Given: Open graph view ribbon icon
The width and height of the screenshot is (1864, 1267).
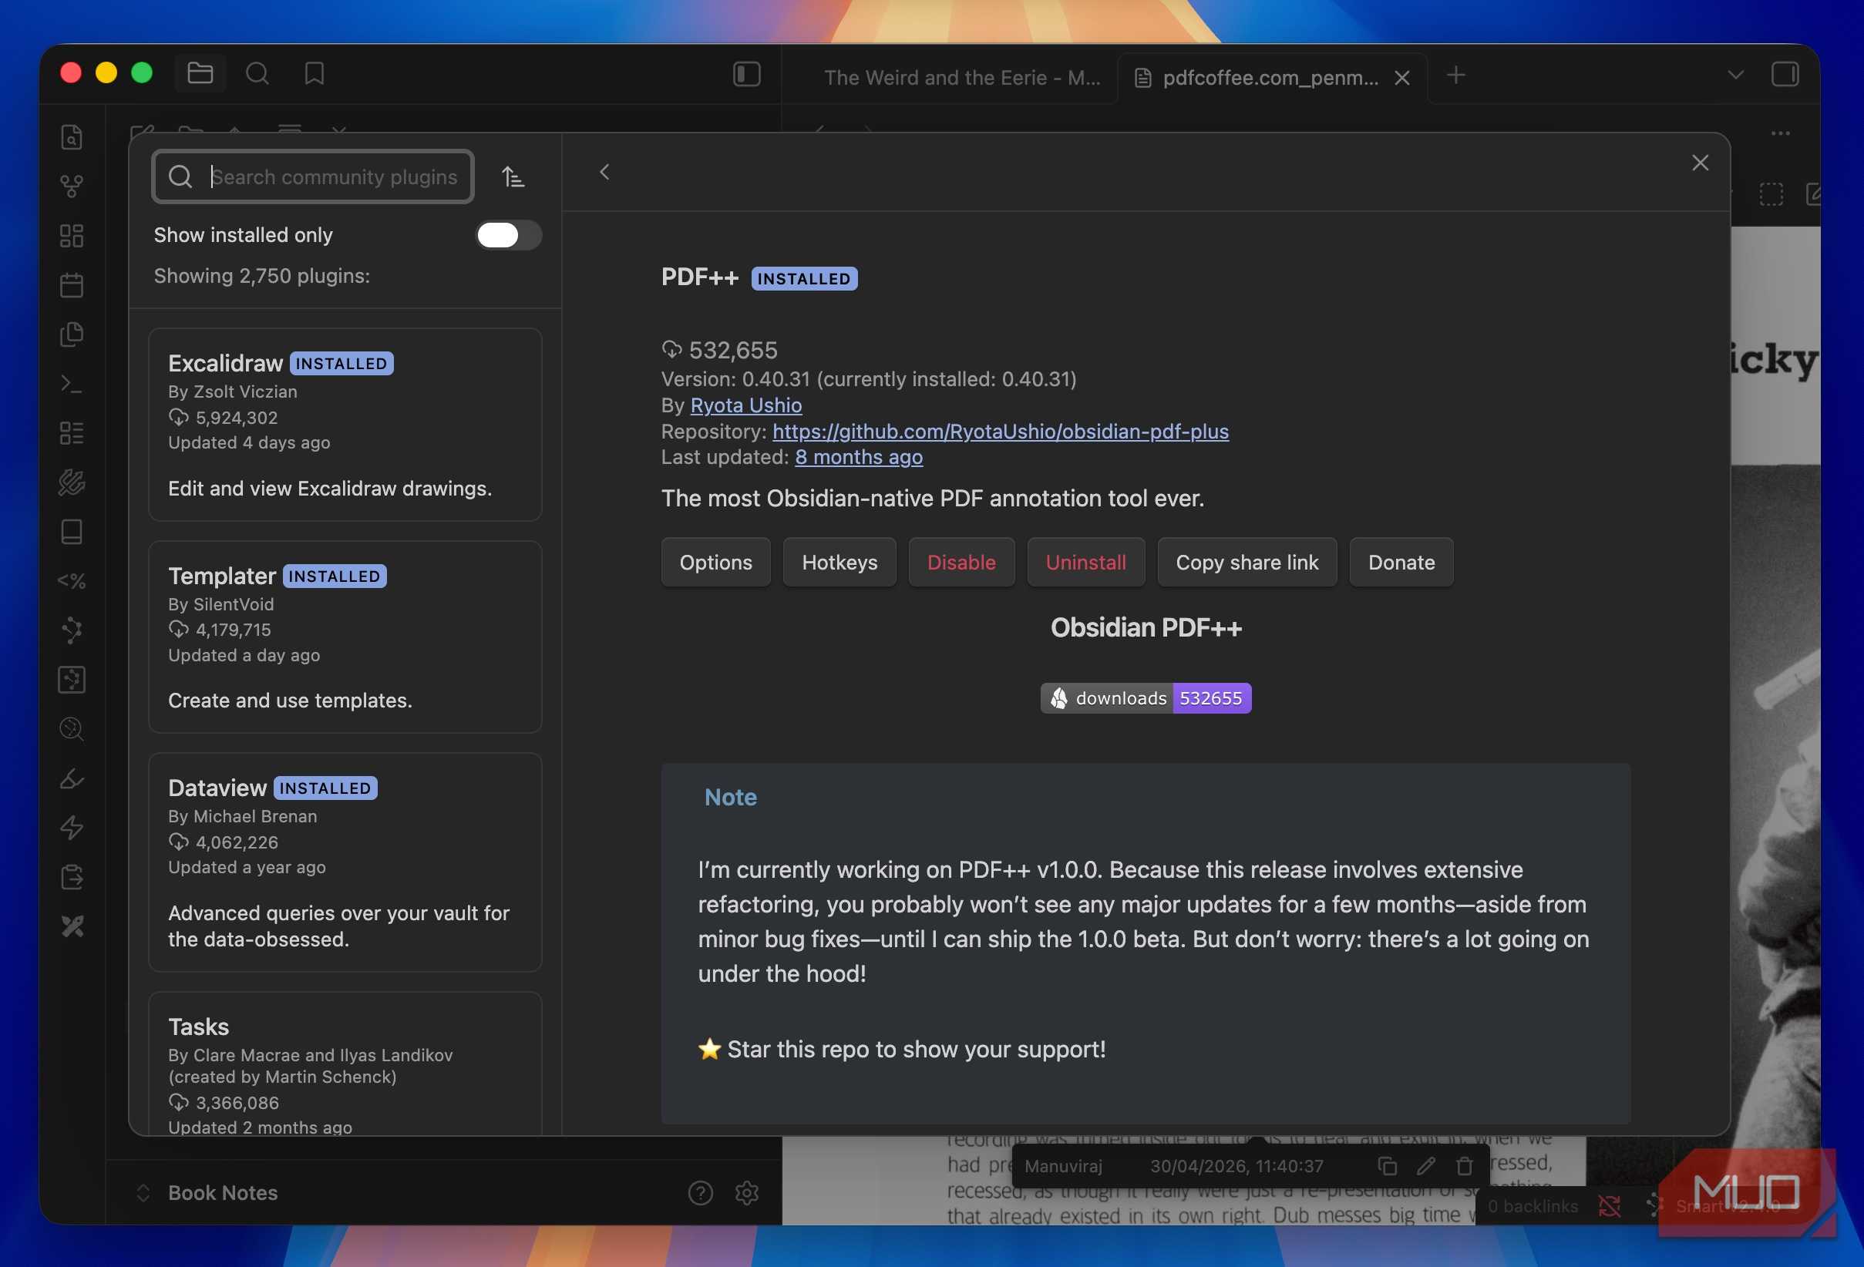Looking at the screenshot, I should pos(72,186).
